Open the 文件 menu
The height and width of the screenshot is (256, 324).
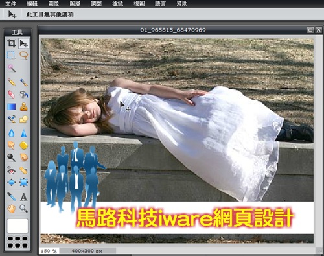pyautogui.click(x=10, y=4)
